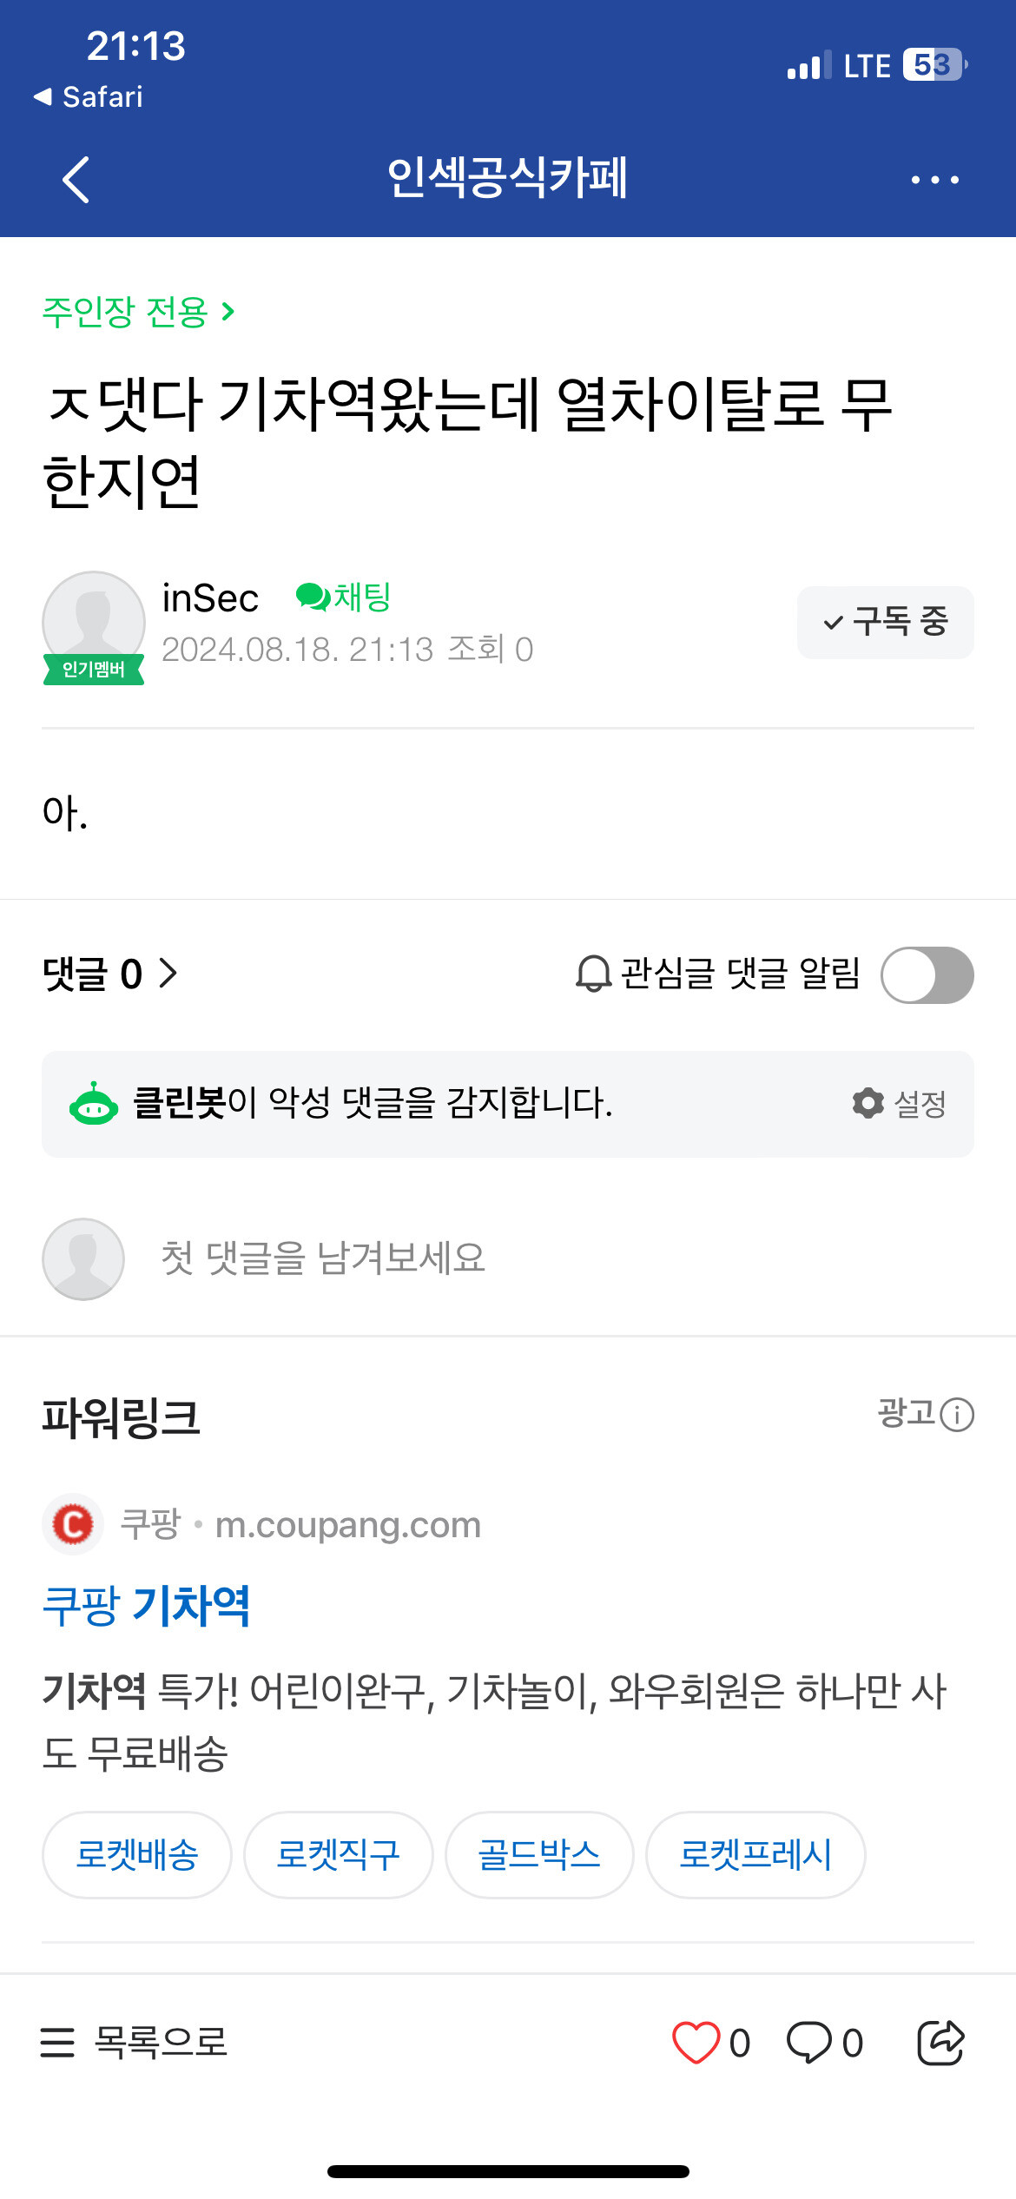Tap the share icon
Viewport: 1016px width, 2199px height.
coord(940,2042)
